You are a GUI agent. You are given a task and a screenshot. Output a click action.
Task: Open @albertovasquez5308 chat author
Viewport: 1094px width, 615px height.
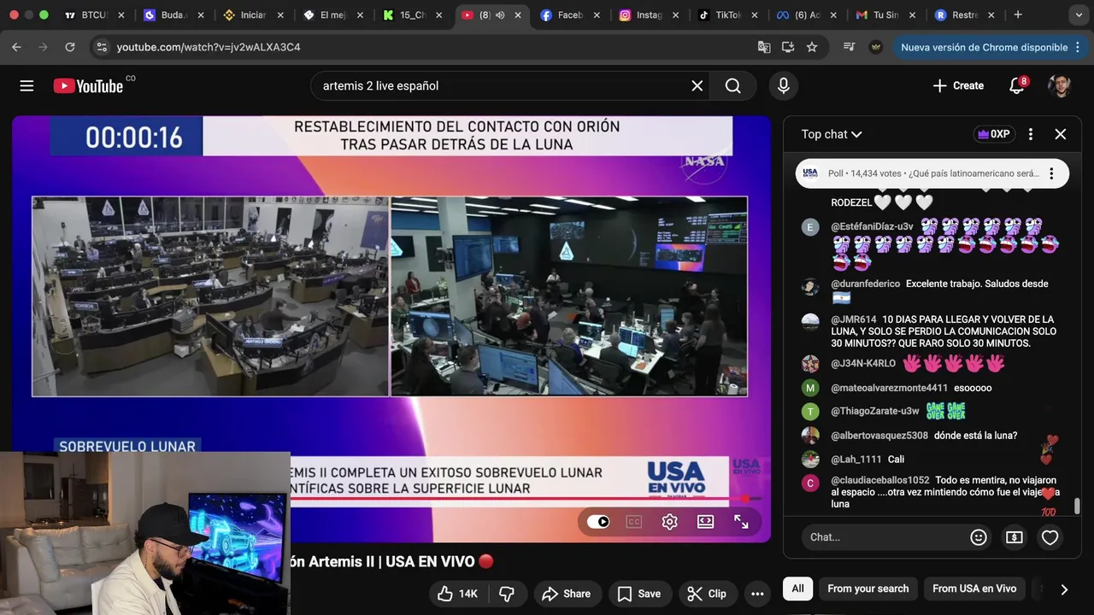(879, 436)
